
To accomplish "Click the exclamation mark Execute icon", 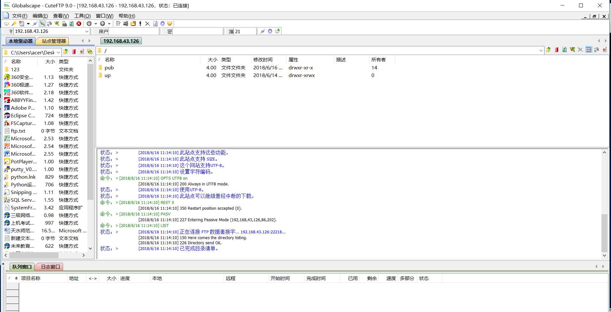I will click(x=140, y=24).
